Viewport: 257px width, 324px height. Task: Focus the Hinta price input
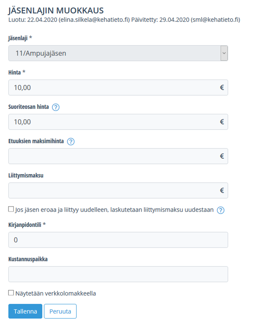point(113,88)
